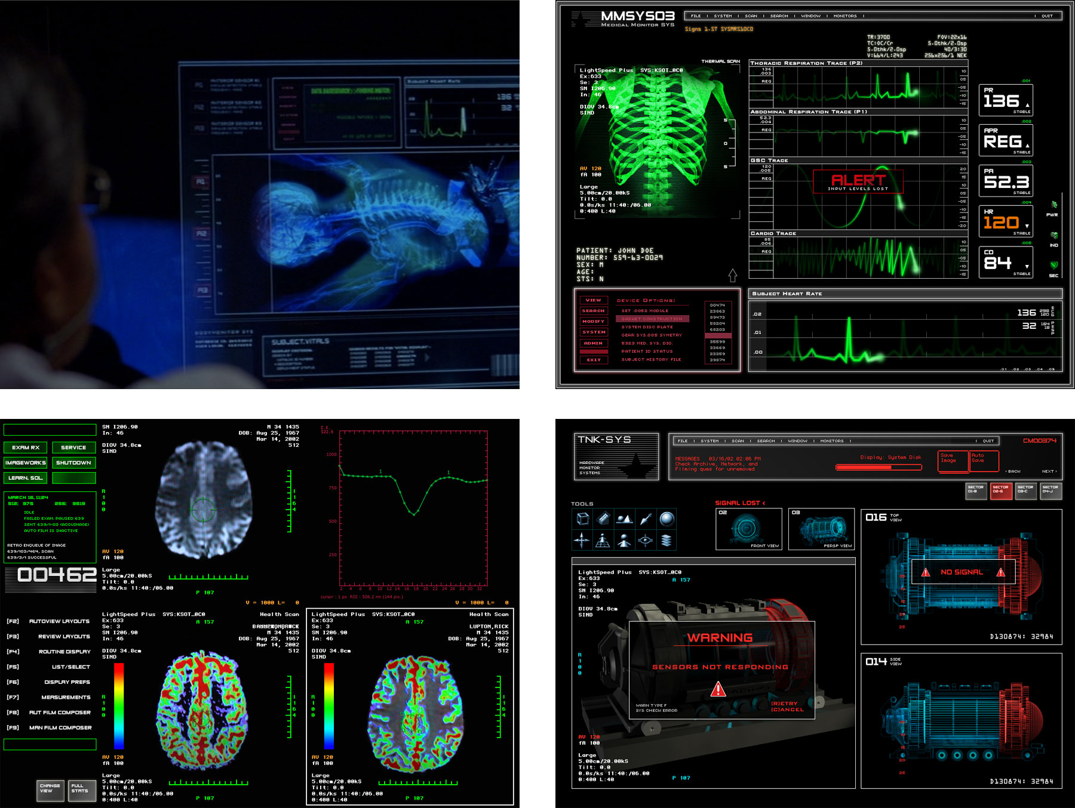Click the down arrow beside HR 120
This screenshot has width=1075, height=808.
pyautogui.click(x=1027, y=226)
